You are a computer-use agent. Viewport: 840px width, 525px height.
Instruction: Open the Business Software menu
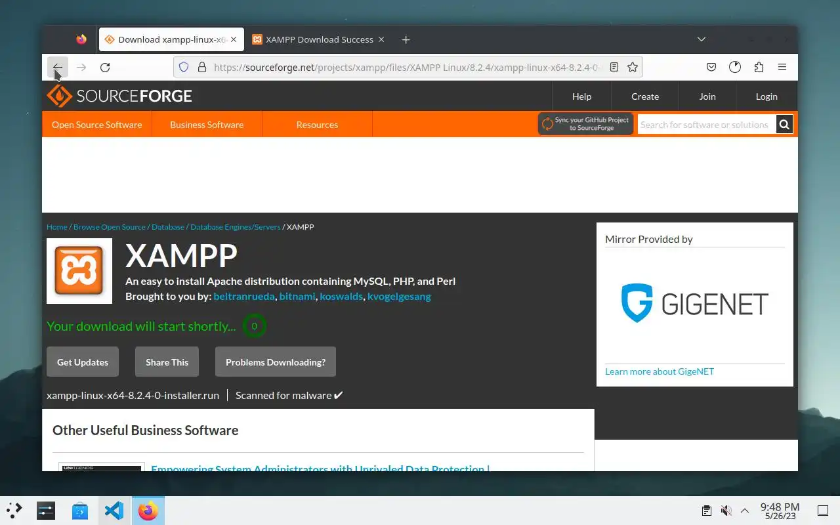coord(207,124)
